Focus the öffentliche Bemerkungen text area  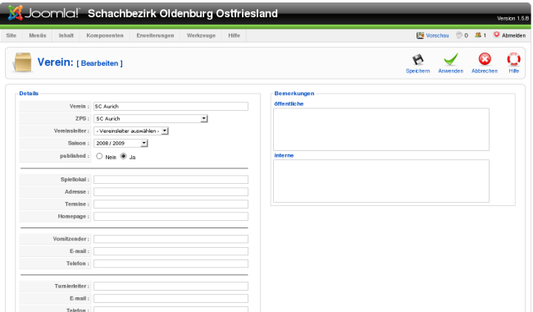click(x=381, y=129)
